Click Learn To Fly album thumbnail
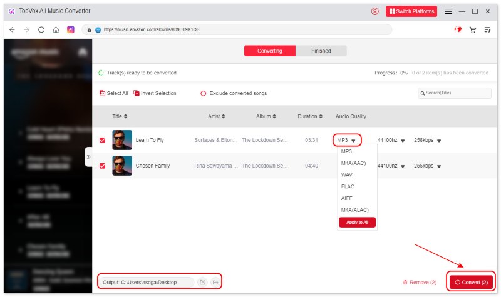The image size is (501, 297). click(122, 140)
